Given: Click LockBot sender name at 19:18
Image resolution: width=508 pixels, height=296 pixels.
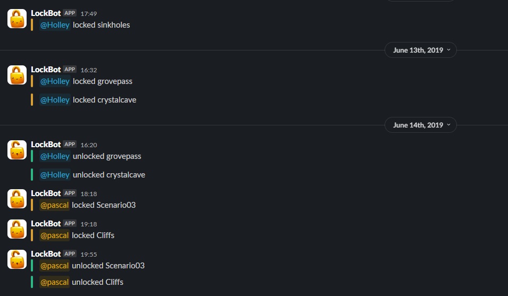Looking at the screenshot, I should pyautogui.click(x=46, y=224).
